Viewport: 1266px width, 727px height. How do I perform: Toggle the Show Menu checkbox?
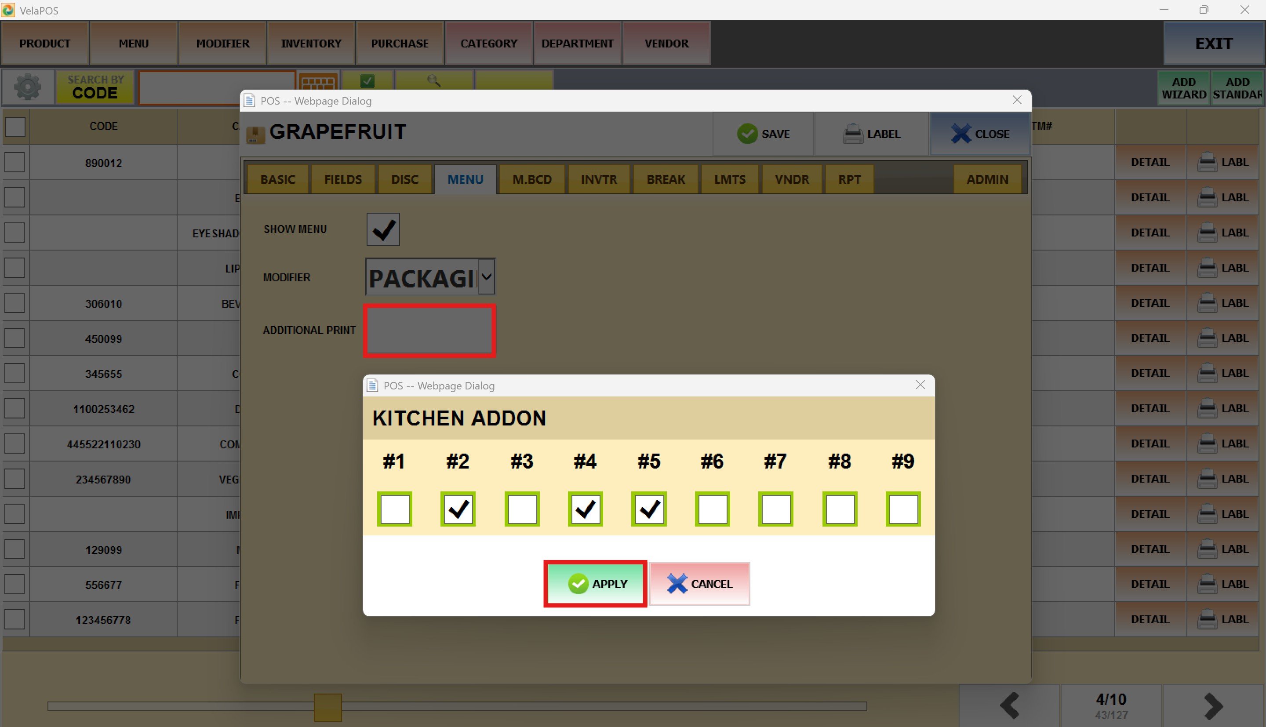tap(383, 230)
